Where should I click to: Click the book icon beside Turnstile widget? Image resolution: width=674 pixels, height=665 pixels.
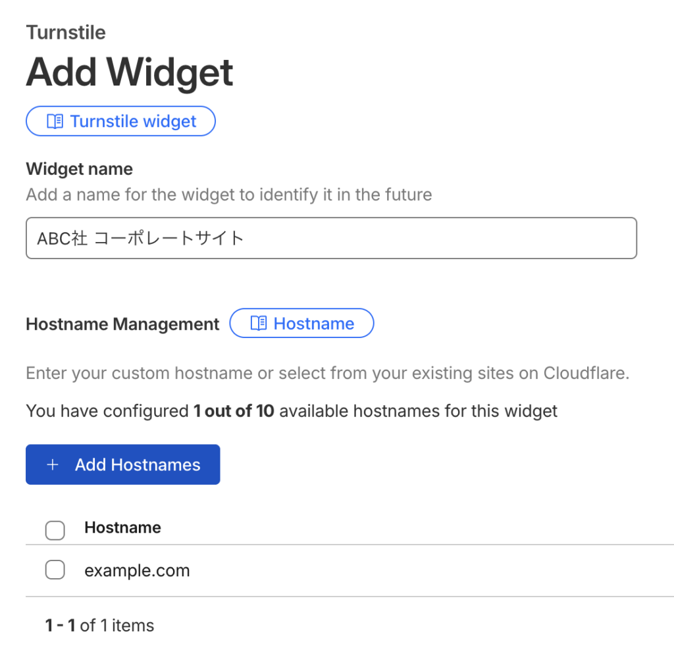[x=55, y=122]
